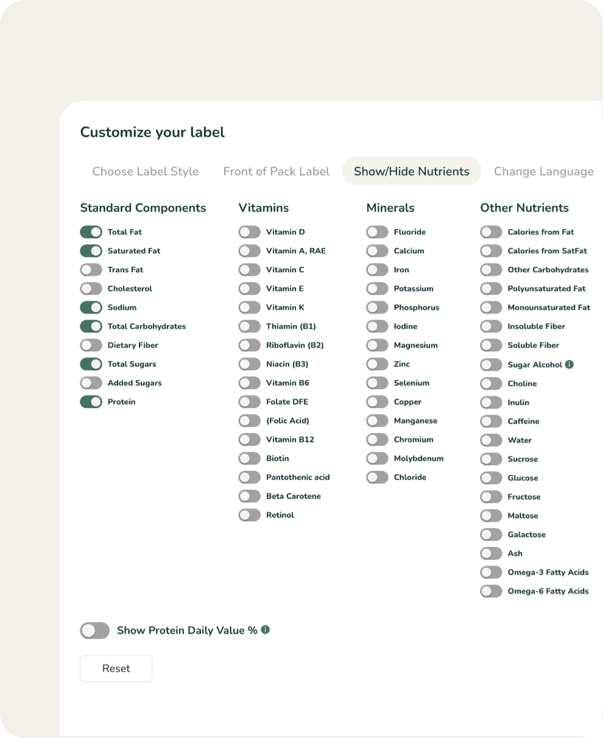Click info icon next to Protein Daily Value
Screen dimensions: 603x738
(266, 630)
